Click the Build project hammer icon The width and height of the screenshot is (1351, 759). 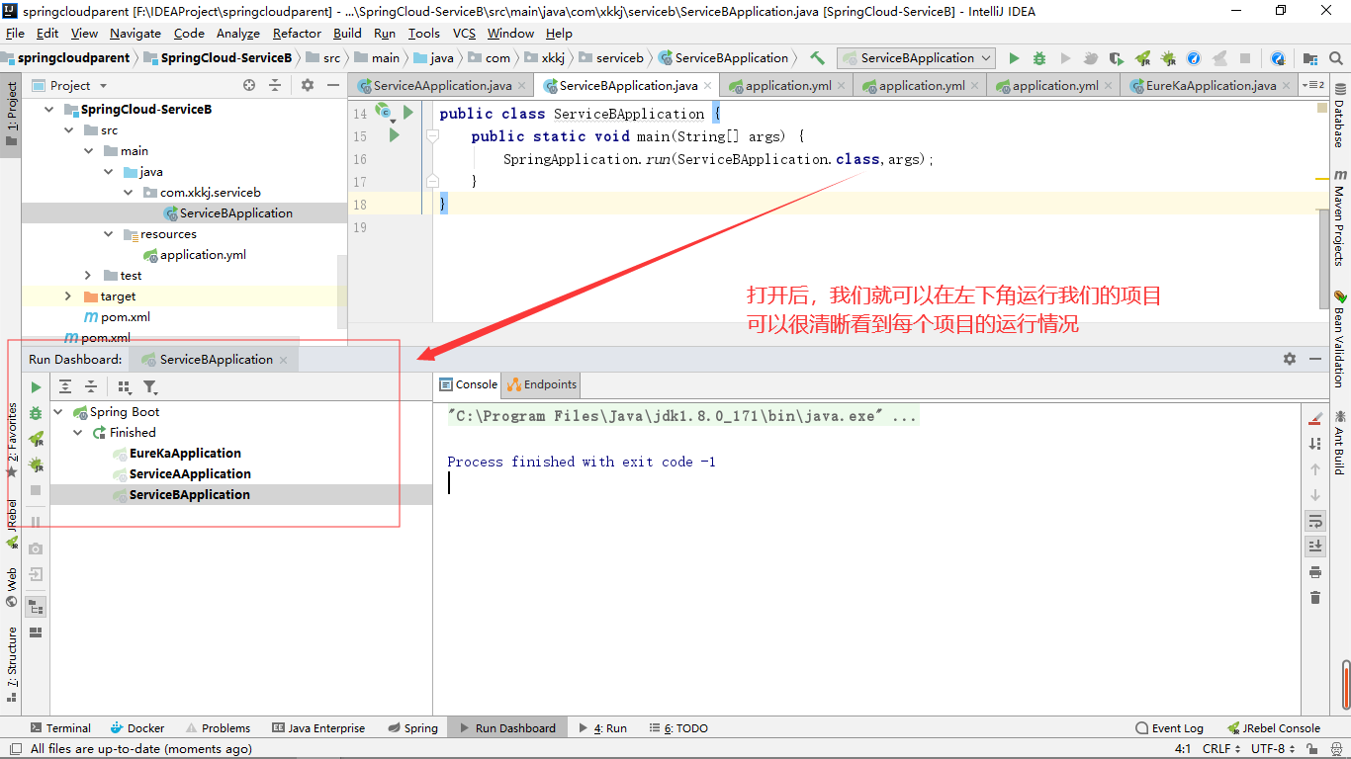point(817,58)
